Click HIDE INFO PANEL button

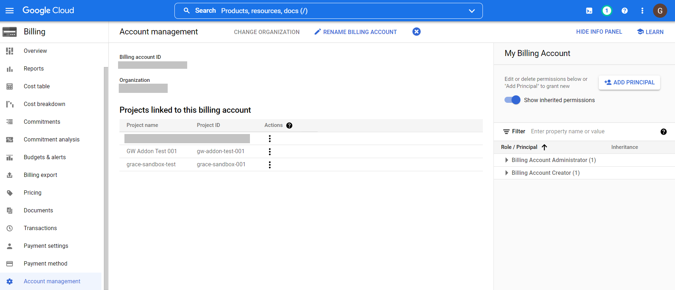(x=599, y=32)
